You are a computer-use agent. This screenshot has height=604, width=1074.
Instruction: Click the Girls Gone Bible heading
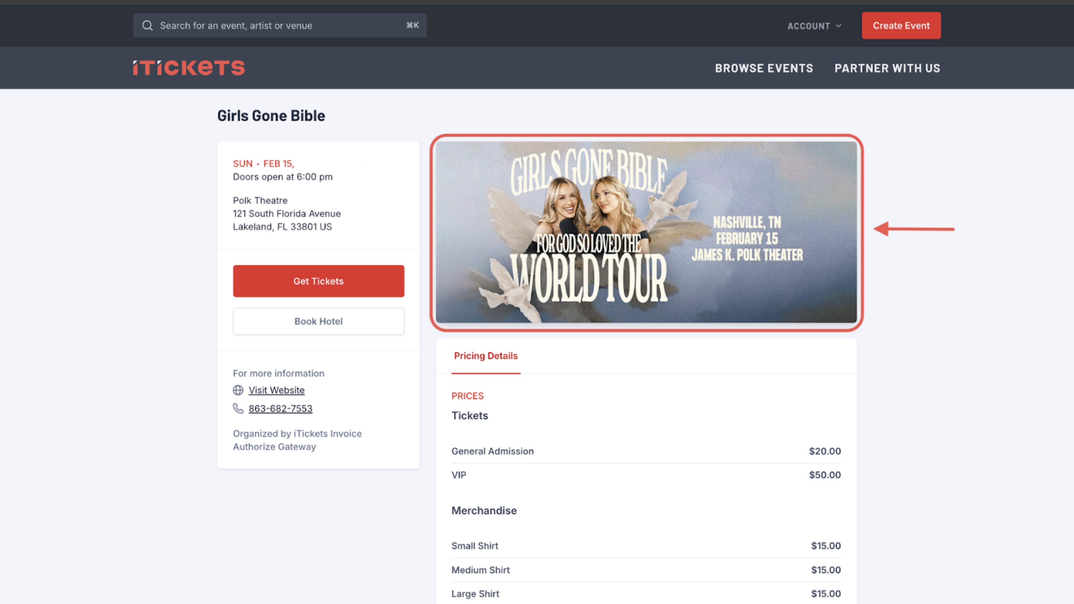click(x=271, y=115)
